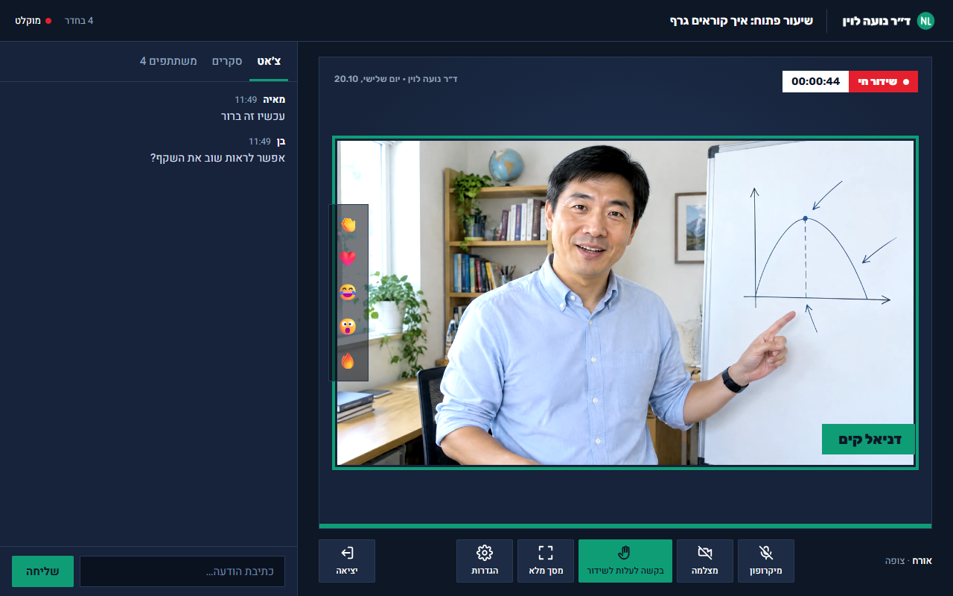Click the live broadcast (שידור חי) badge
Image resolution: width=953 pixels, height=596 pixels.
point(884,82)
